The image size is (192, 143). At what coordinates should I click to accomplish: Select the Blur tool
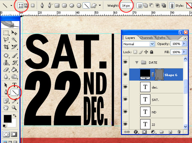(x=6, y=77)
